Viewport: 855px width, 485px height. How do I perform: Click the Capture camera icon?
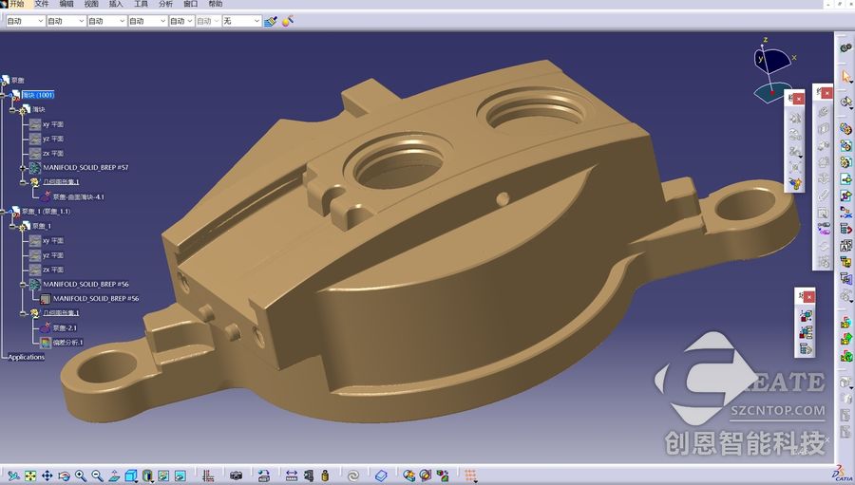[x=236, y=476]
